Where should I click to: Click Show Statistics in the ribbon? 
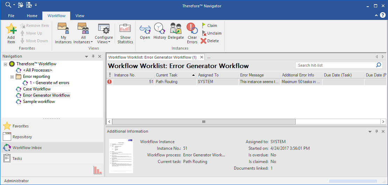coord(125,34)
